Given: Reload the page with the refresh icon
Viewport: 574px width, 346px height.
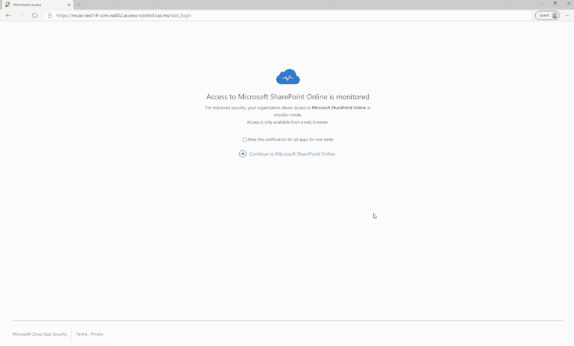Looking at the screenshot, I should point(35,16).
